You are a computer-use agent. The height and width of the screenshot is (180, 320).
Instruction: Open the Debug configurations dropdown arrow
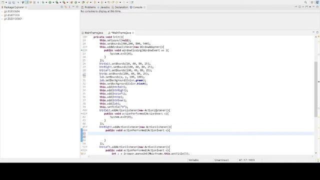(46, 2)
